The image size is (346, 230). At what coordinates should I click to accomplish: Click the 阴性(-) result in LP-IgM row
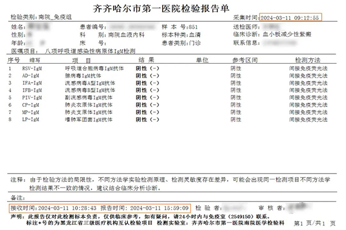[x=148, y=120]
